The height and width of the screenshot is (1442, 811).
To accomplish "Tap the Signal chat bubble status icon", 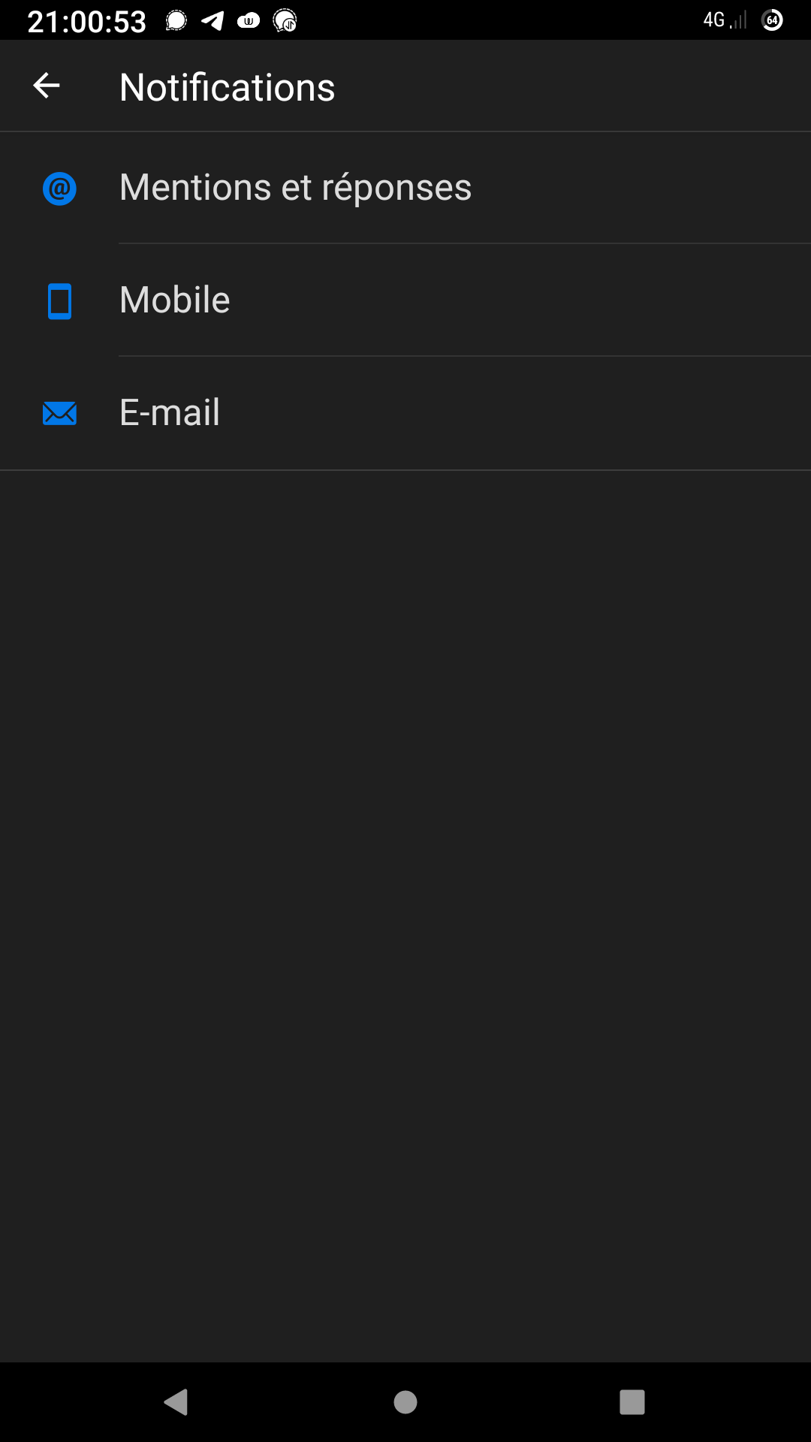I will click(x=176, y=20).
